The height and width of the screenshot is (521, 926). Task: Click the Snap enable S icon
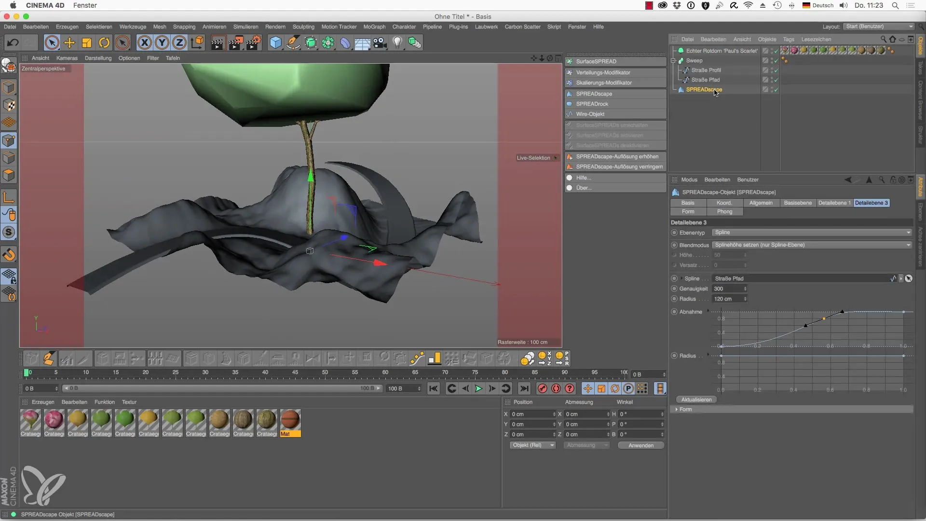point(9,233)
